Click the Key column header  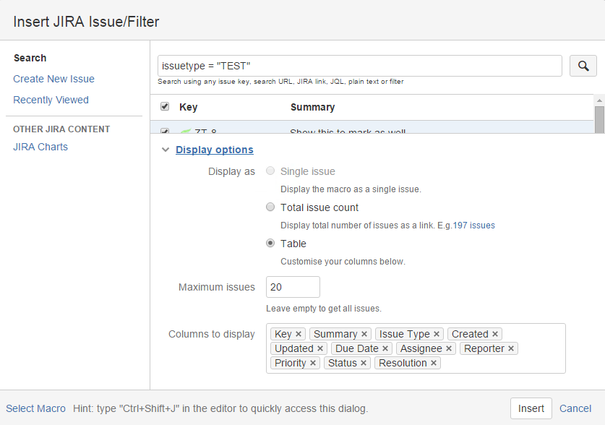pyautogui.click(x=188, y=107)
